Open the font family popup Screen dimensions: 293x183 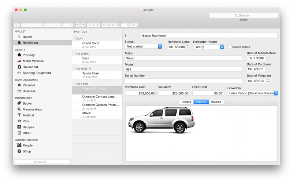[x=32, y=25]
